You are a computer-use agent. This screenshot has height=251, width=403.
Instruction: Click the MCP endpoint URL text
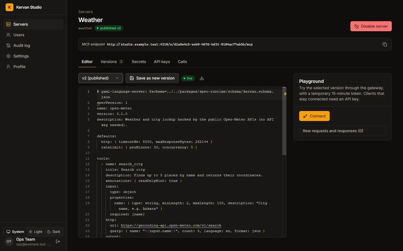pos(180,44)
